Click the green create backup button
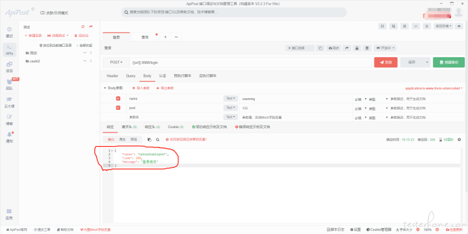This screenshot has height=234, width=468. point(448,62)
